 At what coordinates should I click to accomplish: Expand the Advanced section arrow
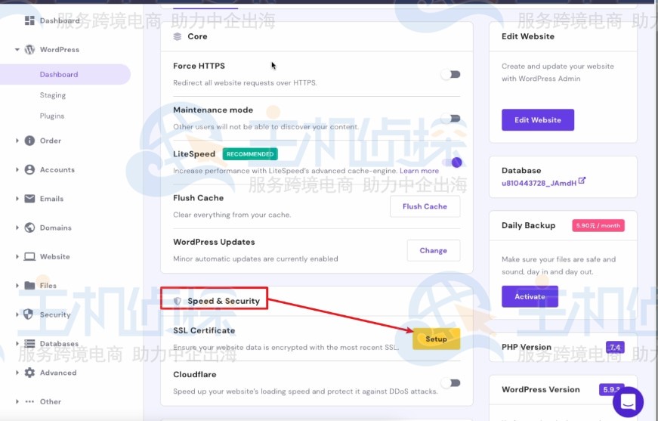click(x=17, y=373)
